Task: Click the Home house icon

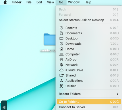Action: pyautogui.click(x=61, y=49)
